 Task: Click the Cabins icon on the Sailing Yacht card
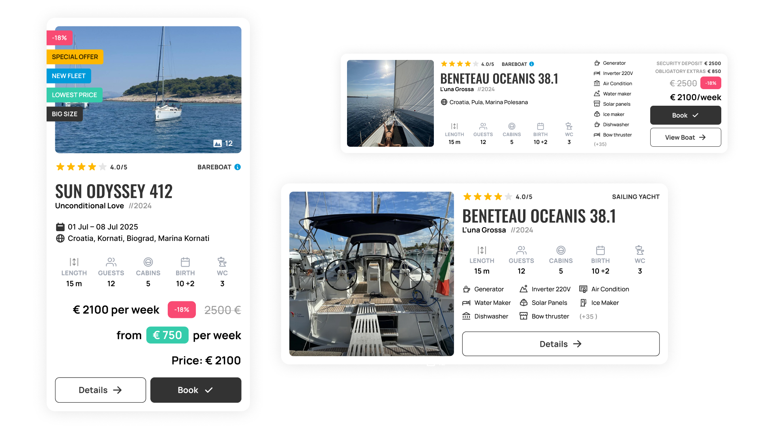pos(561,250)
